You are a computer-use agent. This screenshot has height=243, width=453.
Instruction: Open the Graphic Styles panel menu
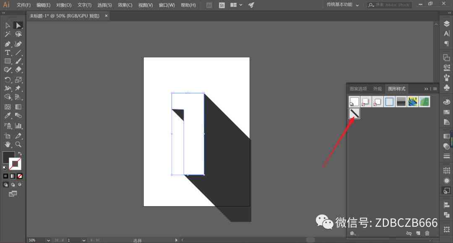tap(435, 89)
